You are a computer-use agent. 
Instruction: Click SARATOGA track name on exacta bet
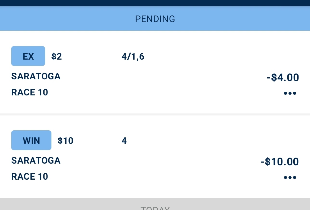pyautogui.click(x=36, y=76)
